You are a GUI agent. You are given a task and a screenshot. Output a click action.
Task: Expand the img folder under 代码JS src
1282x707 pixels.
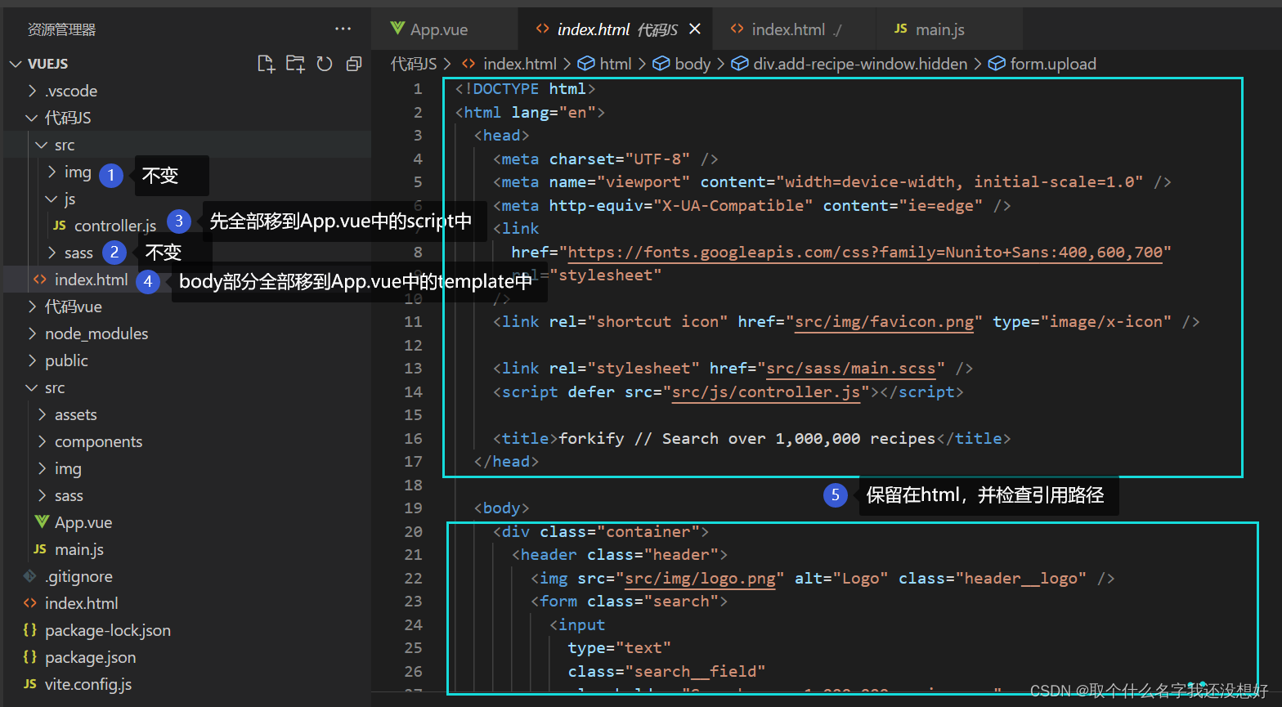click(52, 172)
